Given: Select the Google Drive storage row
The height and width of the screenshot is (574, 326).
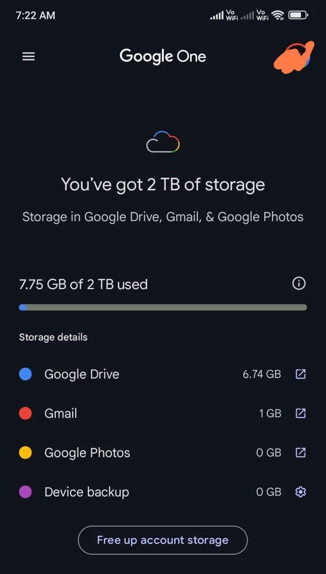Looking at the screenshot, I should tap(163, 374).
